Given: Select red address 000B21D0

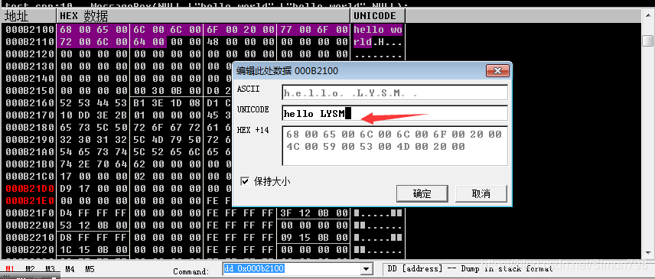Looking at the screenshot, I should pyautogui.click(x=30, y=189).
